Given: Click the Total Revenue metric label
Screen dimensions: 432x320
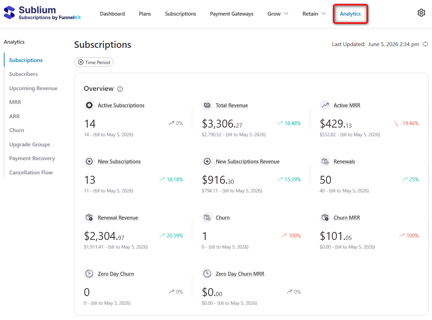Looking at the screenshot, I should click(232, 105).
